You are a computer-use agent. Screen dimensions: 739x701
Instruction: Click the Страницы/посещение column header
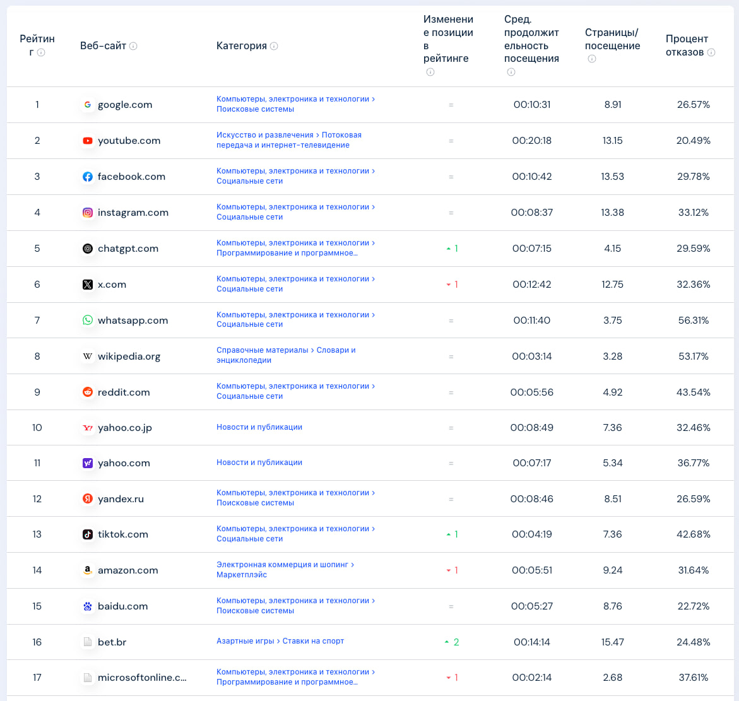point(612,39)
